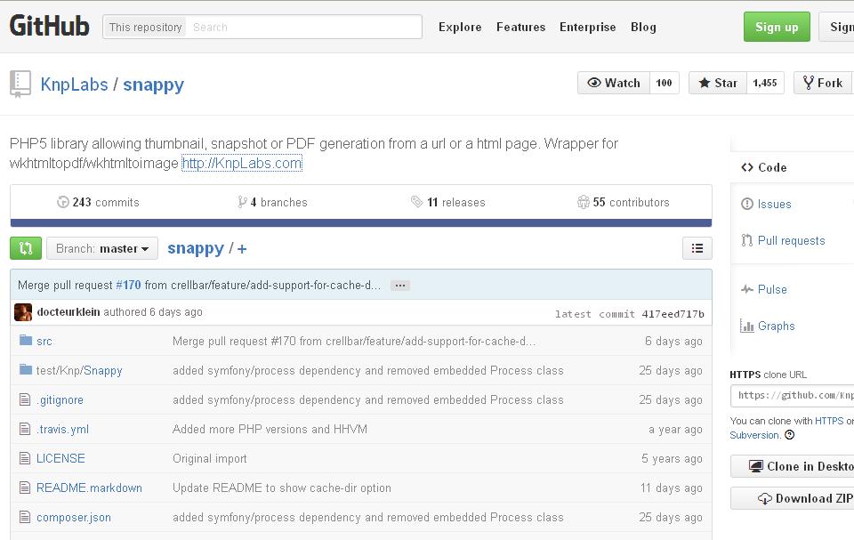Open the Explore menu item
854x540 pixels.
click(x=460, y=28)
